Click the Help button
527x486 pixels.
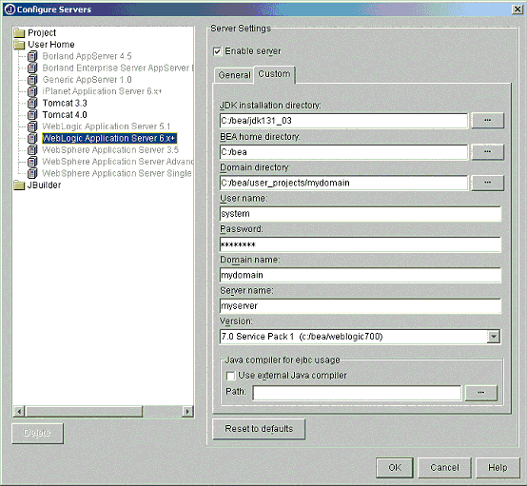coord(498,468)
